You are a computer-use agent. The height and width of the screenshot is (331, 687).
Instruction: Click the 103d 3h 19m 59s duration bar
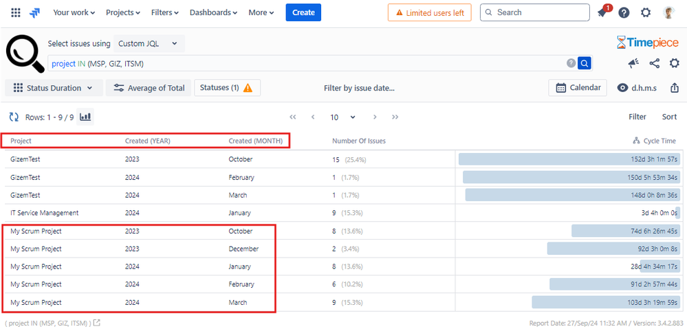[606, 302]
